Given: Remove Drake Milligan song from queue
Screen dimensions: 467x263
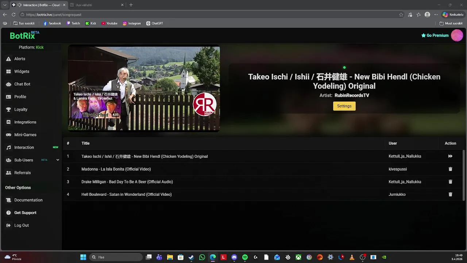Looking at the screenshot, I should click(x=450, y=182).
